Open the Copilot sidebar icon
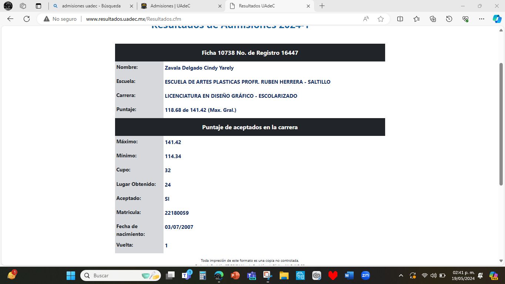The width and height of the screenshot is (505, 284). [x=497, y=19]
